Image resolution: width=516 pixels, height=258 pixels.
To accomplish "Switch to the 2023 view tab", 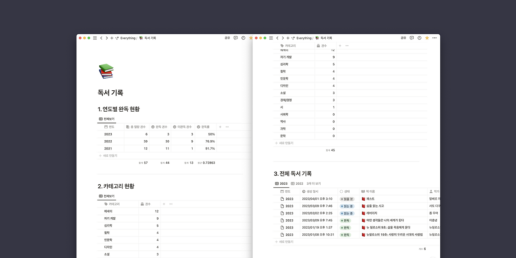I will 281,183.
